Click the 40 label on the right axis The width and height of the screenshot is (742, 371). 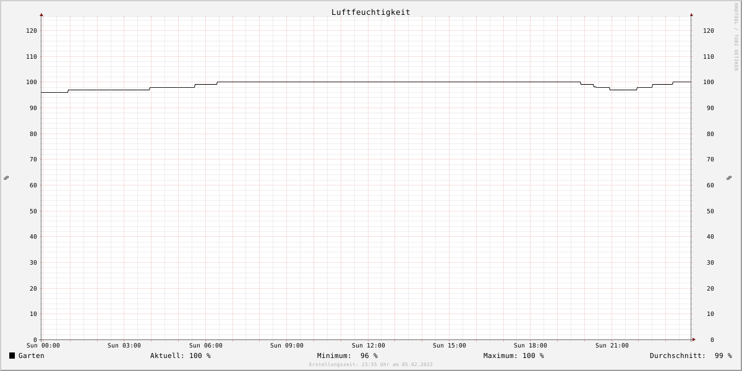point(710,237)
